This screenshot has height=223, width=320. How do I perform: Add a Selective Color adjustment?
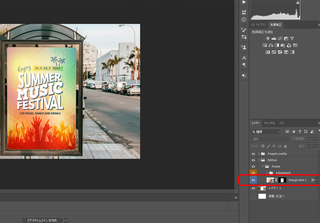pos(286,52)
